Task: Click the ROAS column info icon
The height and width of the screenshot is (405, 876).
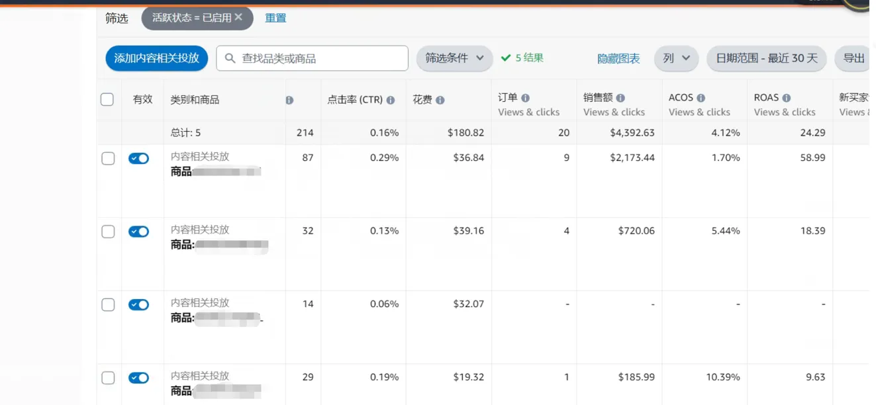Action: 786,97
